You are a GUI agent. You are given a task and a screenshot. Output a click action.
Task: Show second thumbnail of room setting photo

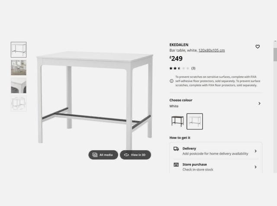point(19,68)
